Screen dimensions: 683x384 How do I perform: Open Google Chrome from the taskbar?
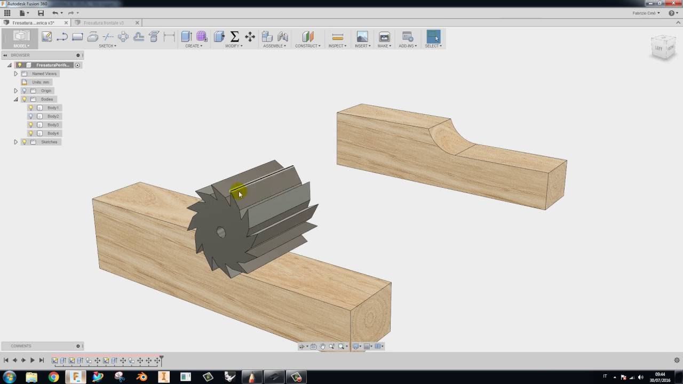[x=53, y=377]
